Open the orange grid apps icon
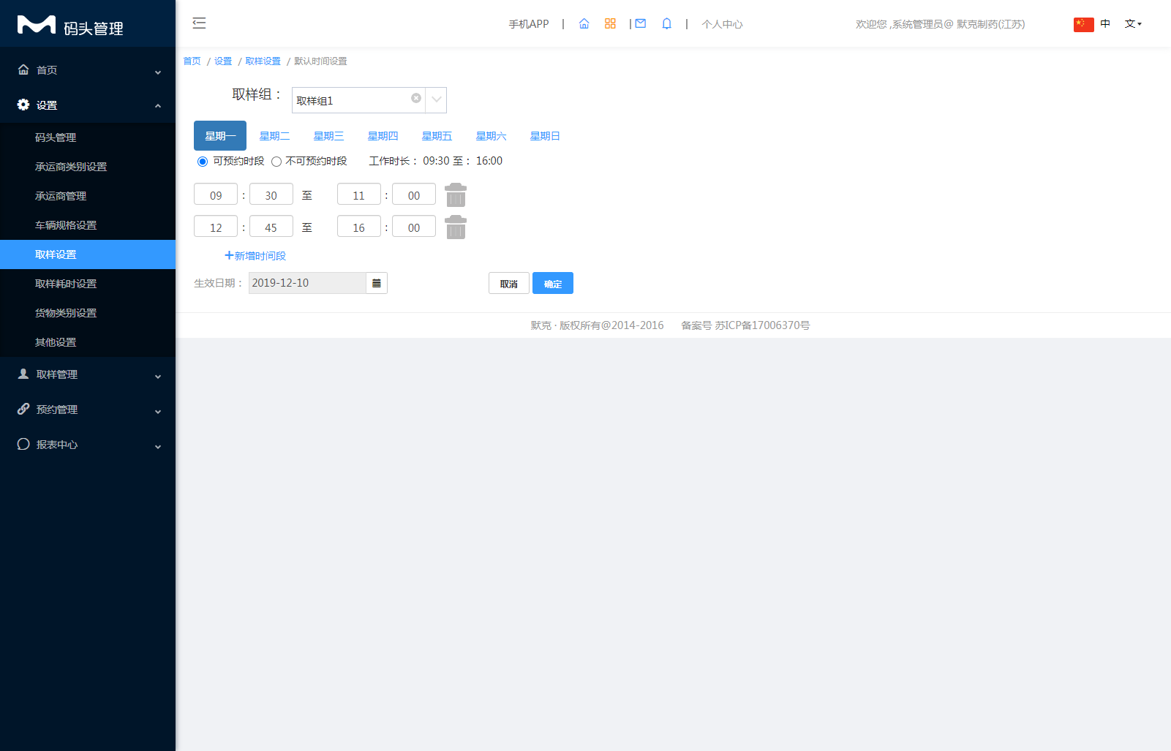Viewport: 1171px width, 751px height. [610, 23]
